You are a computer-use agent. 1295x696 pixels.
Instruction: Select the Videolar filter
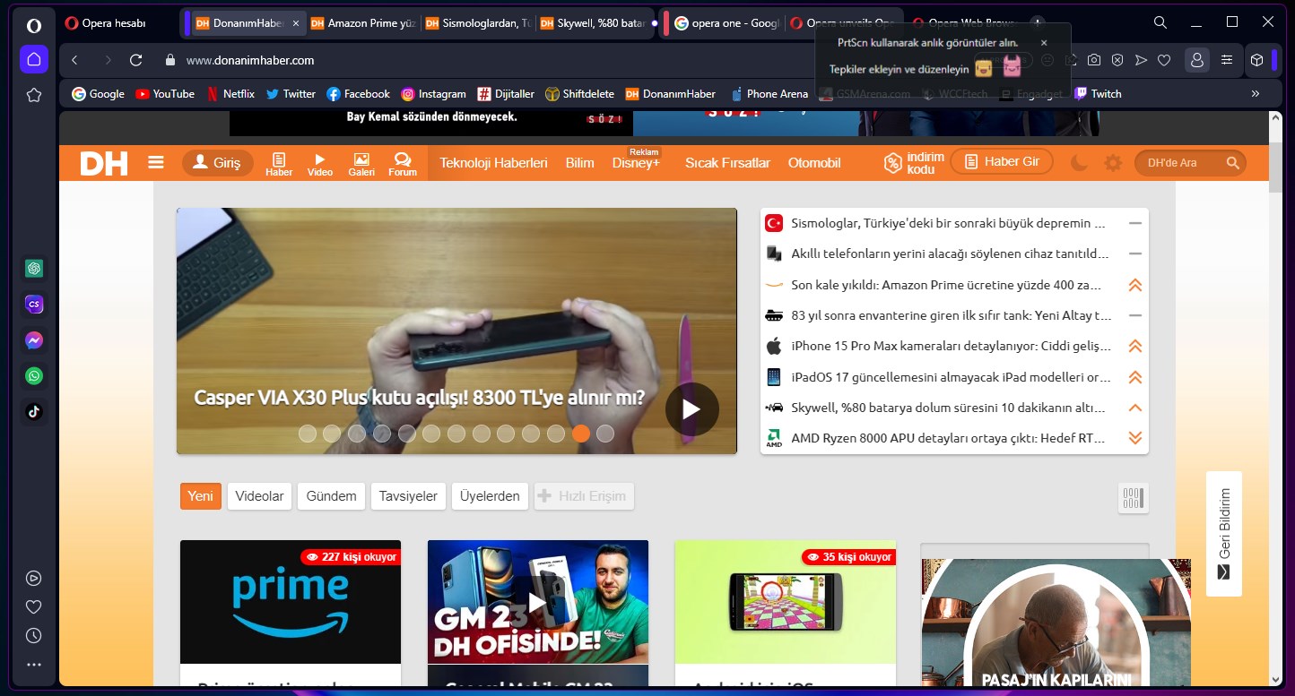(259, 496)
